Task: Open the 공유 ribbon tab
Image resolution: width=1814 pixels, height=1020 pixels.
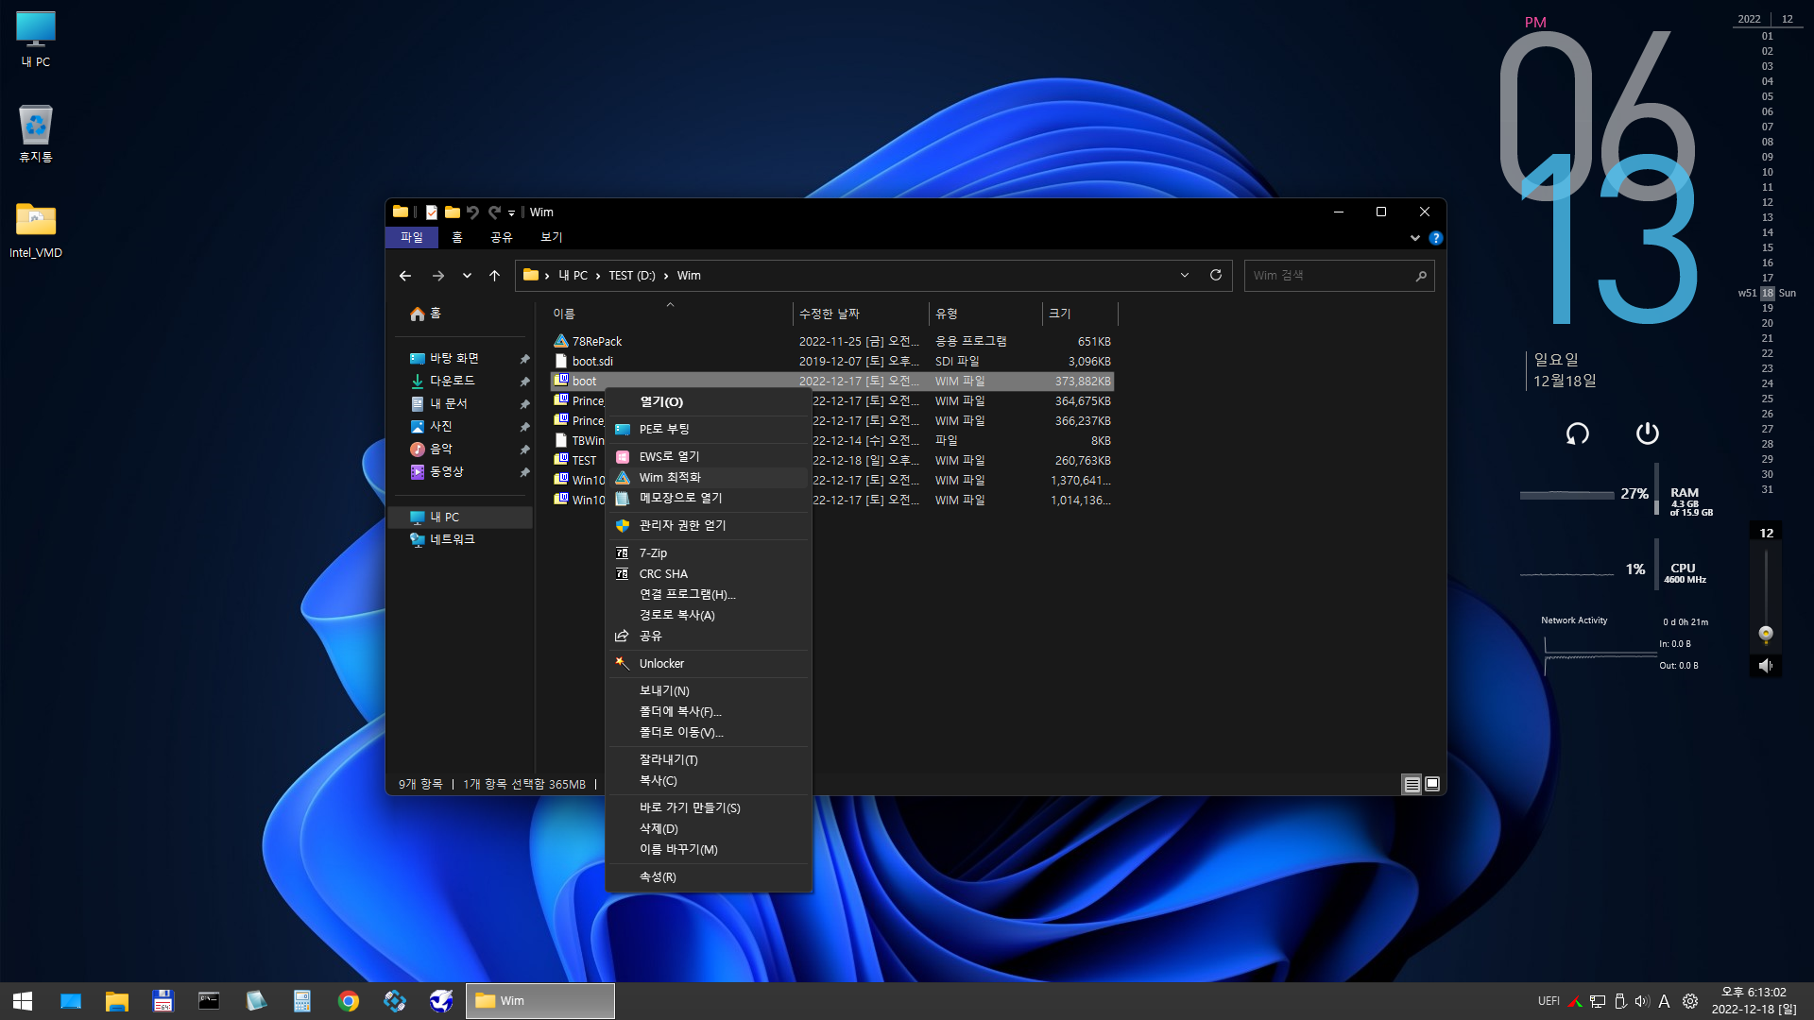Action: pos(501,237)
